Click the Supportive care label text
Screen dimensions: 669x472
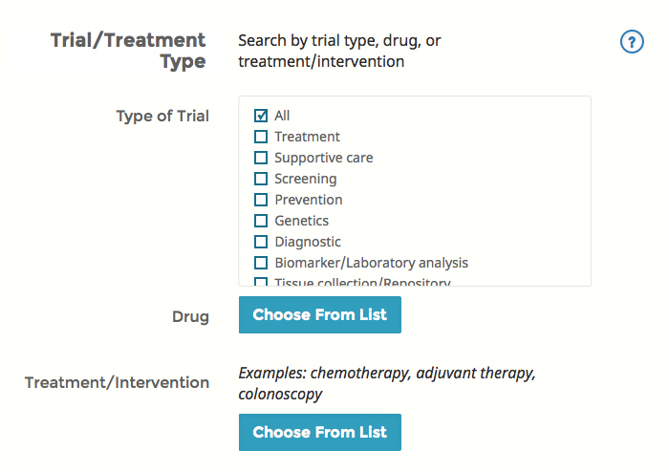[x=323, y=158]
